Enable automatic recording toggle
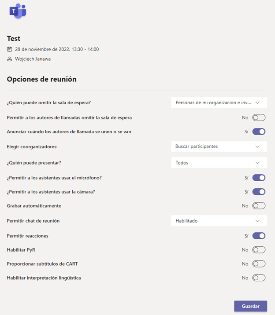Screen dimensions: 275x315 coord(259,206)
